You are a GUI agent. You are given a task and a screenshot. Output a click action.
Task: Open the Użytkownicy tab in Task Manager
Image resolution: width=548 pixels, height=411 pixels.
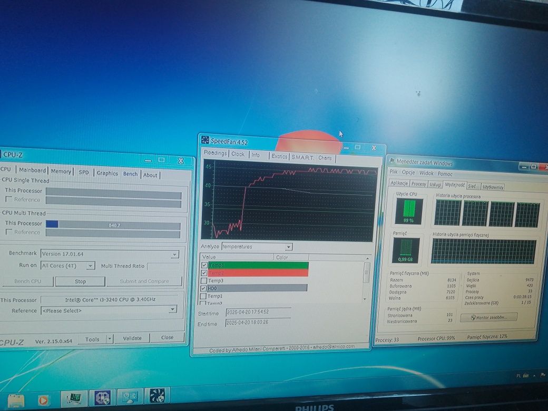493,187
